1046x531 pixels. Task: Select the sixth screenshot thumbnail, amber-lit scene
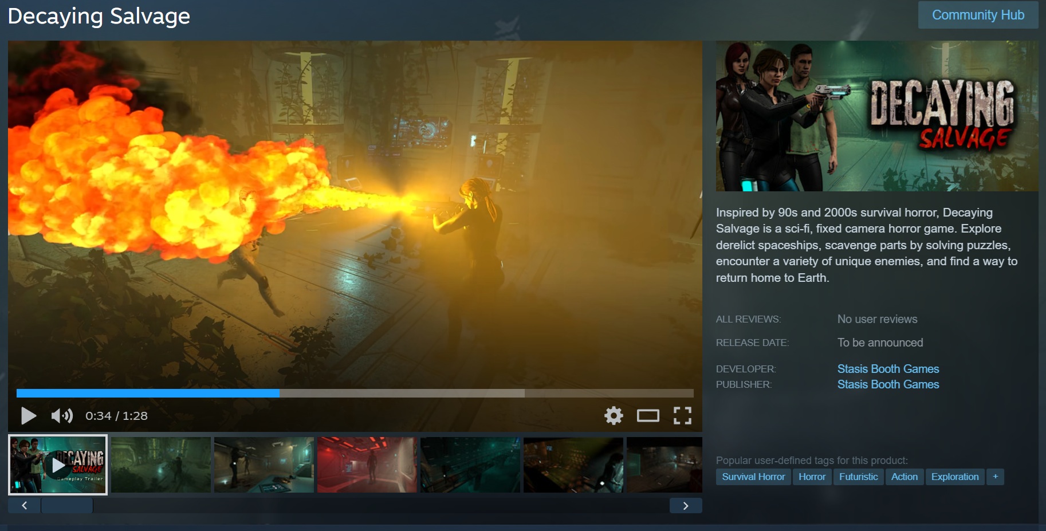pos(573,465)
